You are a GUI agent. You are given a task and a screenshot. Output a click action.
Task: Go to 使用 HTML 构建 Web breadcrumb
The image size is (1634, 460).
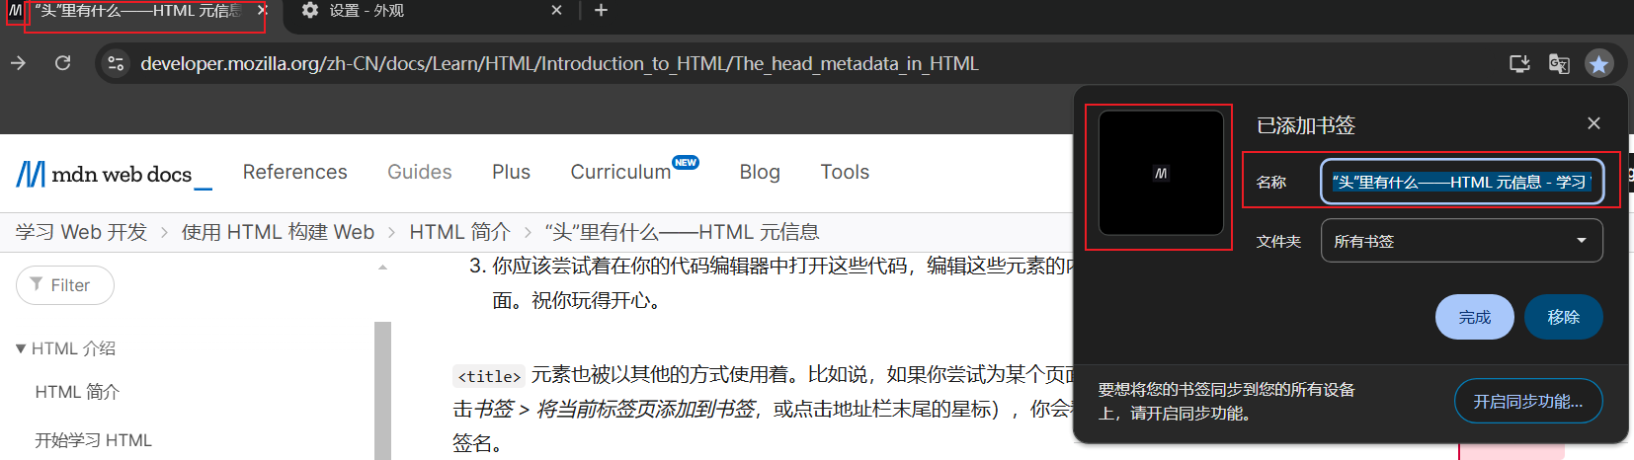coord(278,232)
